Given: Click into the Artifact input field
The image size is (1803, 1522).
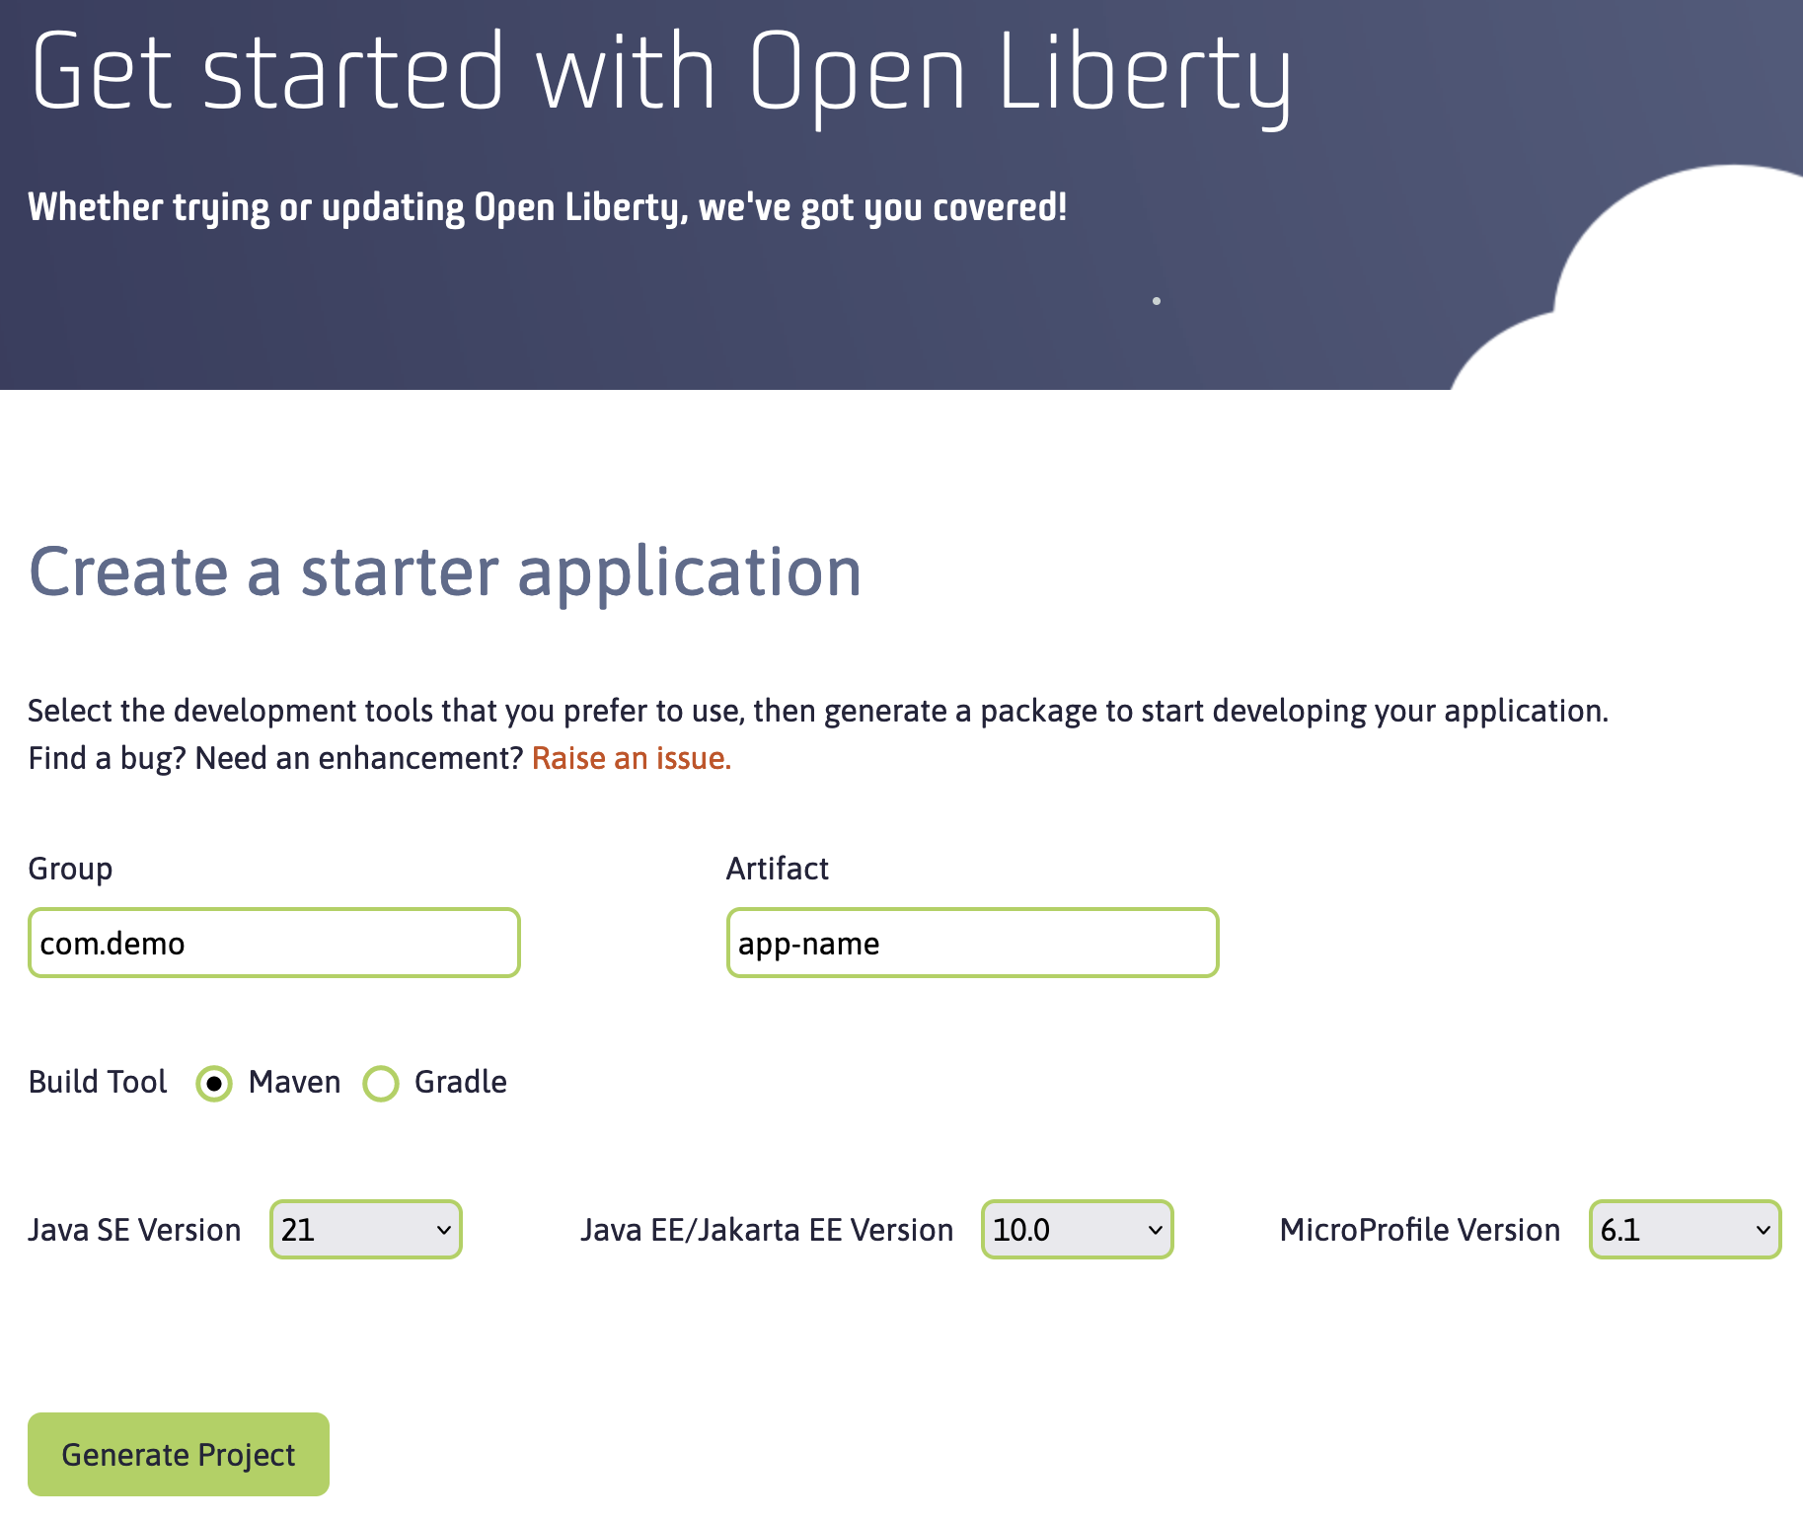Looking at the screenshot, I should [973, 943].
